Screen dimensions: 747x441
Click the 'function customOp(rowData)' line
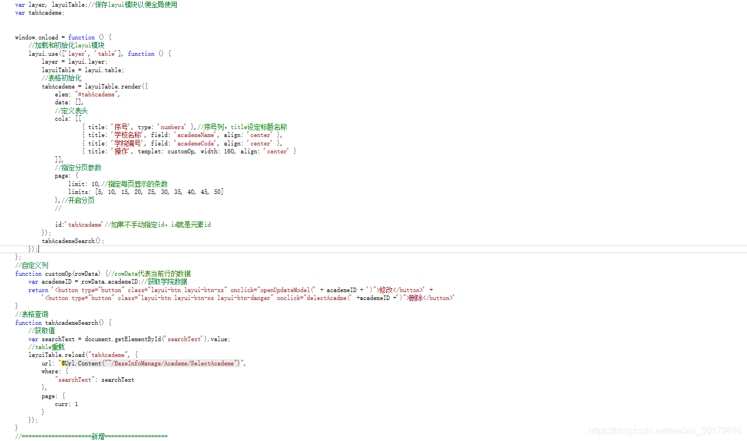(x=103, y=274)
